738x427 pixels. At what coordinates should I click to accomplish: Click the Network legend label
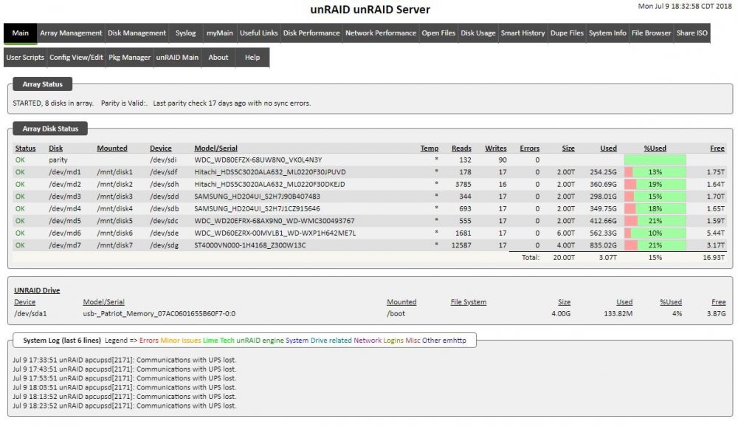tap(368, 341)
